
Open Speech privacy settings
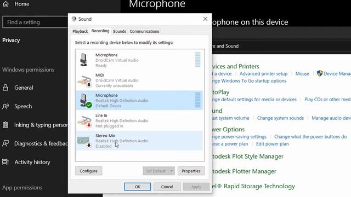coord(23,106)
